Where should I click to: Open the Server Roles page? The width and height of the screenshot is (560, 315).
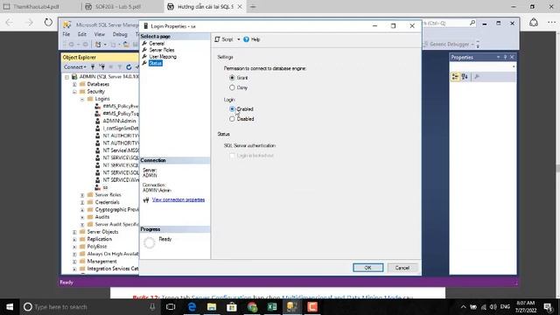click(161, 50)
